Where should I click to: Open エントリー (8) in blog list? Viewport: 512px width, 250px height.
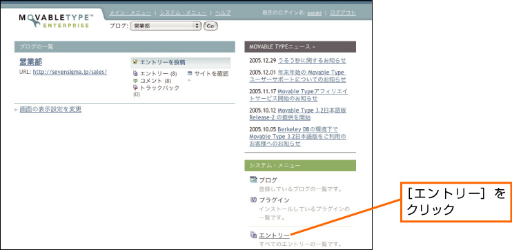pos(159,74)
